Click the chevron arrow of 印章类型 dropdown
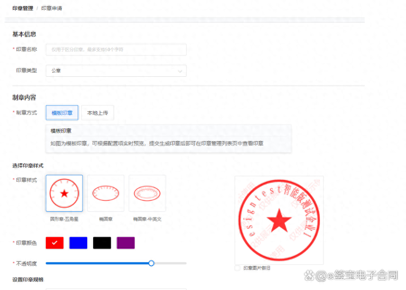Image resolution: width=406 pixels, height=290 pixels. pos(180,71)
